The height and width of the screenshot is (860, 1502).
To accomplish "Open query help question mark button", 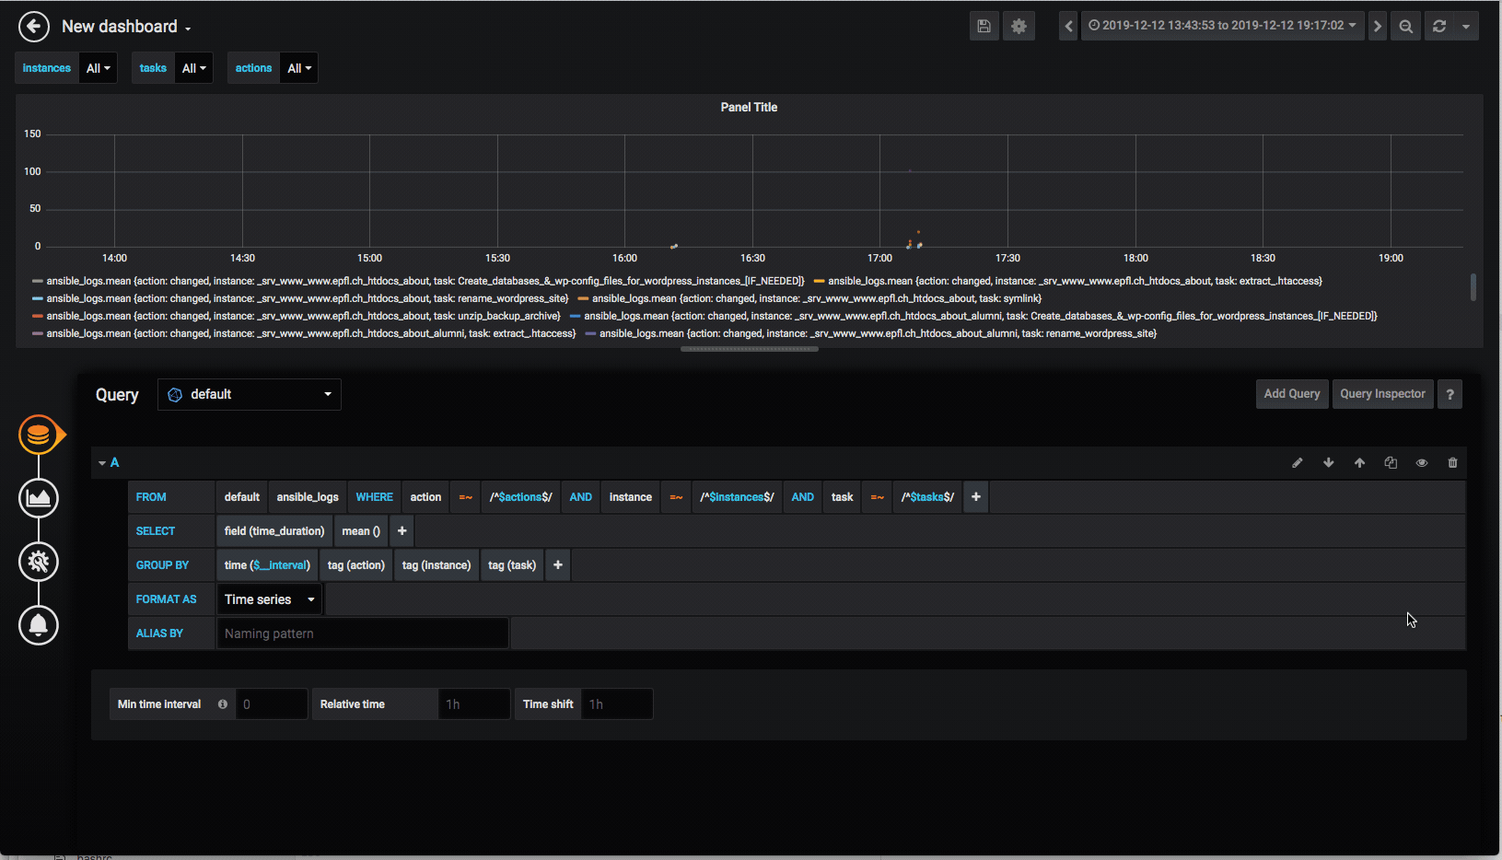I will point(1450,394).
